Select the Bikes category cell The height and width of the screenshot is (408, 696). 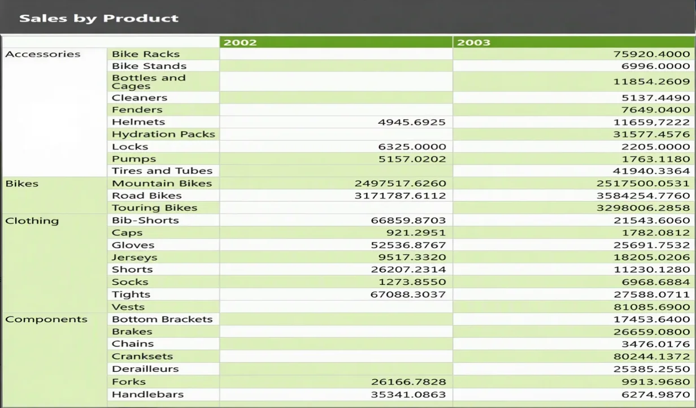click(x=55, y=196)
